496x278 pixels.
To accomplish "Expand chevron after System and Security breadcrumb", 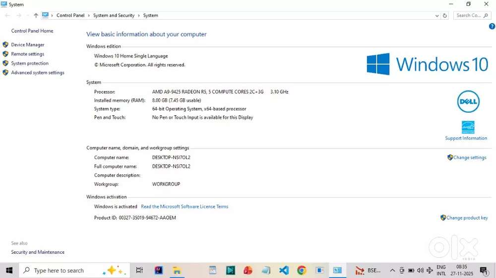I will click(x=138, y=15).
